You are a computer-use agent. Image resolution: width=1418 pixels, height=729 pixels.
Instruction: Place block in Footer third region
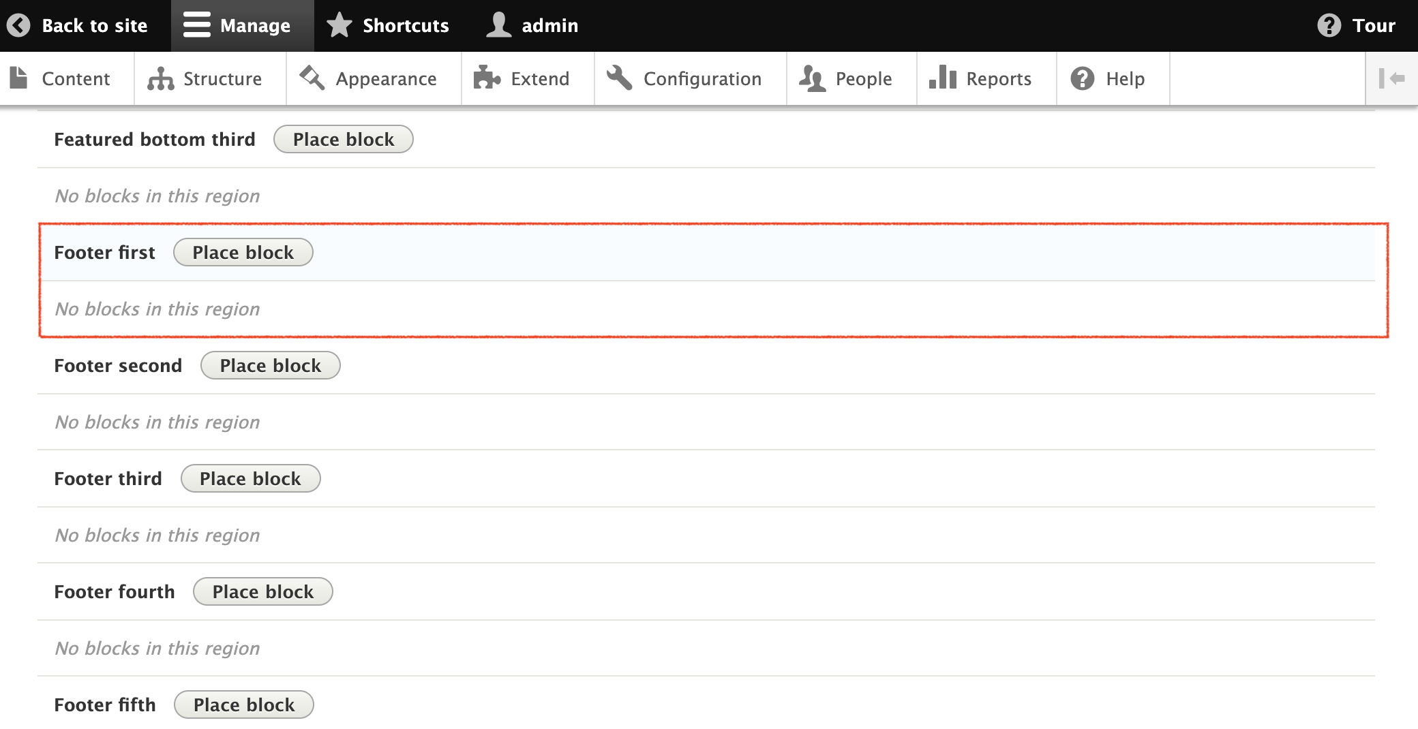tap(250, 479)
